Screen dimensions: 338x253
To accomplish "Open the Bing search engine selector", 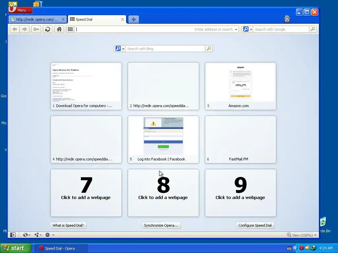I will pyautogui.click(x=119, y=49).
